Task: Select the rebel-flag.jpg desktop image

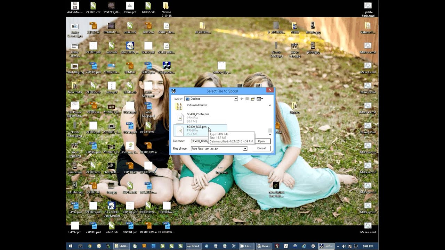Action: click(x=75, y=68)
